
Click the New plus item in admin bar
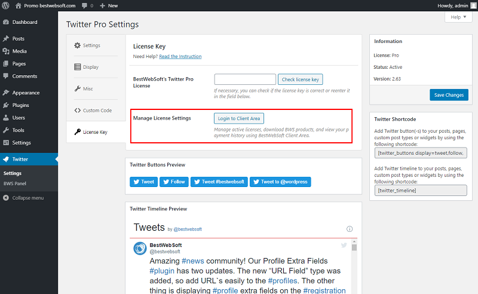pyautogui.click(x=109, y=5)
